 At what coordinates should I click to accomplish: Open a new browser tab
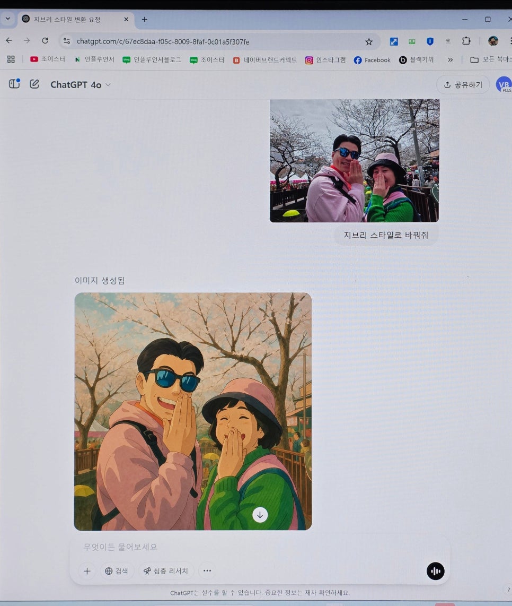coord(144,19)
